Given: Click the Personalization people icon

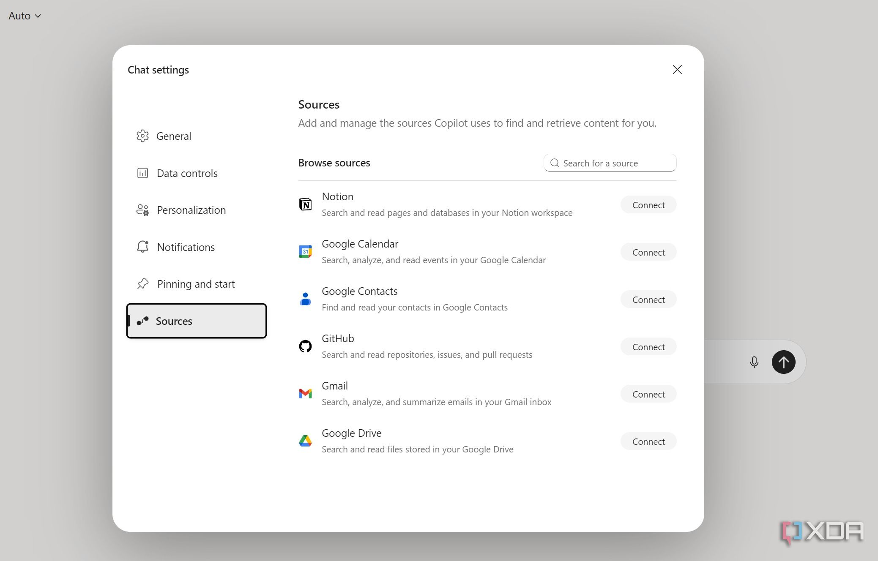Looking at the screenshot, I should tap(142, 210).
